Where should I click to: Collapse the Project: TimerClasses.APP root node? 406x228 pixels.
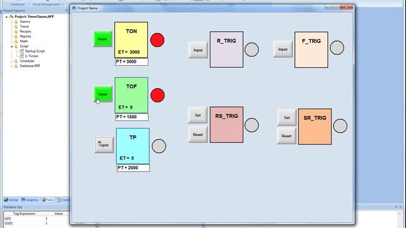coord(6,16)
